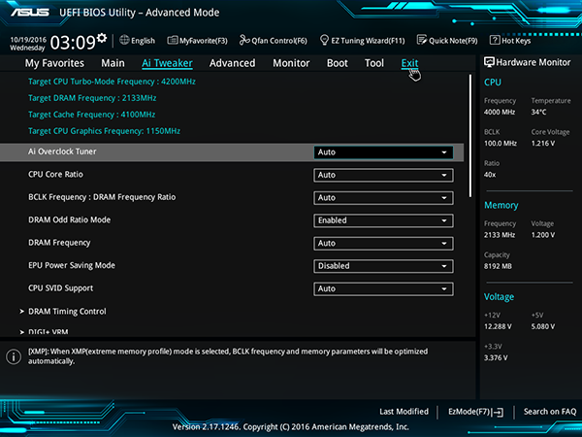Screen dimensions: 582x437
Task: Switch to EzMode(F7) label
Action: [x=470, y=412]
